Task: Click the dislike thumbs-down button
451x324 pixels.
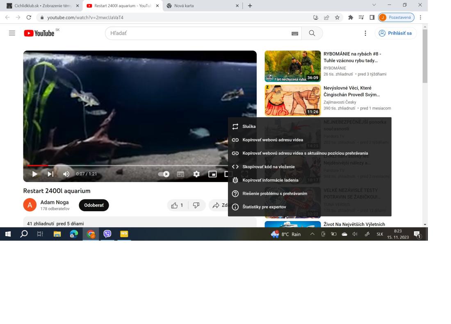Action: point(196,205)
